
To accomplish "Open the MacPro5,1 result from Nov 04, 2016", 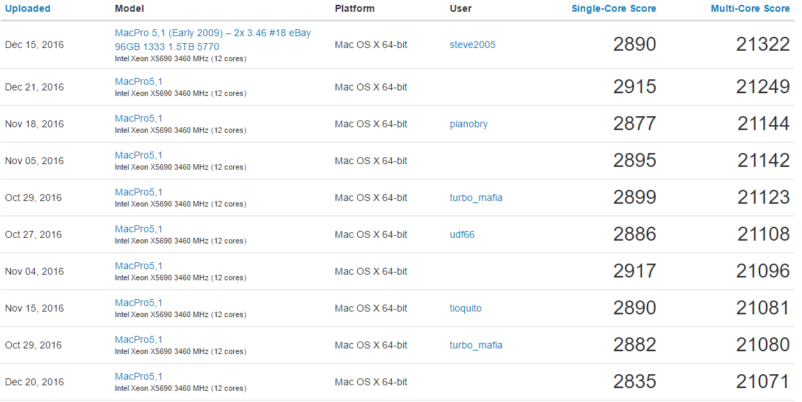I will pos(139,266).
